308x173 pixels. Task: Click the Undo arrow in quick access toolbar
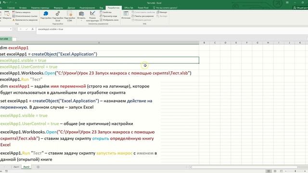click(x=4, y=2)
